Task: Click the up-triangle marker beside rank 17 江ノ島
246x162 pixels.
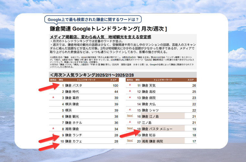Action: pos(130,122)
